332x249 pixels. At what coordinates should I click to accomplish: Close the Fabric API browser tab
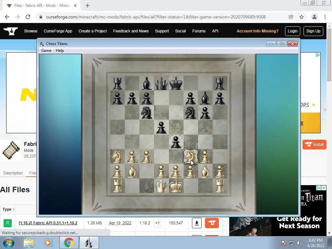click(x=75, y=6)
